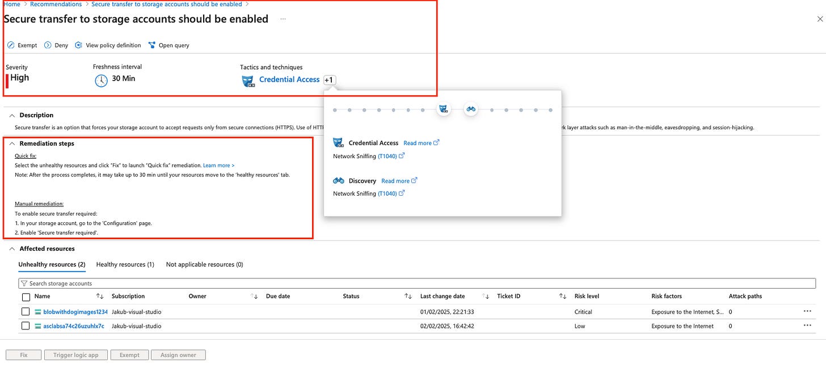
Task: Click the Discovery binoculars icon in popup list
Action: [x=339, y=181]
